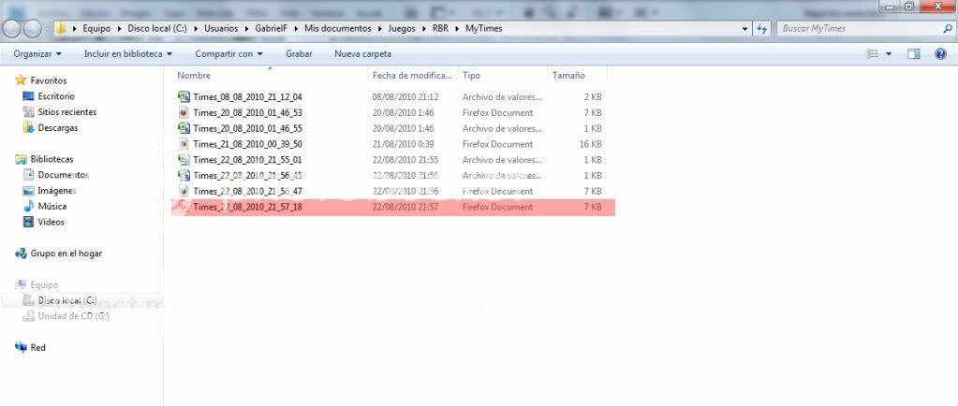Click the Unidad de CD (G:) icon
Viewport: 958px width, 406px height.
pos(28,316)
